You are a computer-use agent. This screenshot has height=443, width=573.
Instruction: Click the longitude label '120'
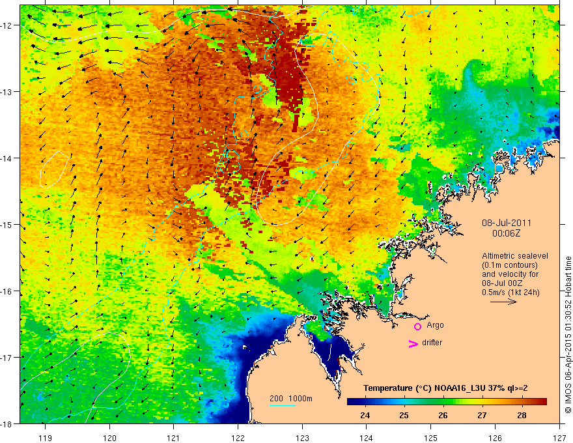tap(109, 438)
